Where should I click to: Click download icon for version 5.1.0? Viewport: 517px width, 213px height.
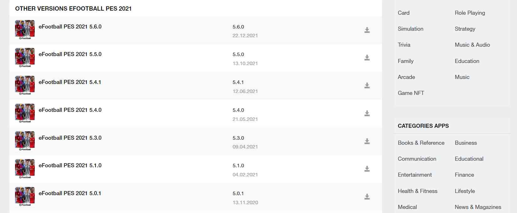pos(367,169)
